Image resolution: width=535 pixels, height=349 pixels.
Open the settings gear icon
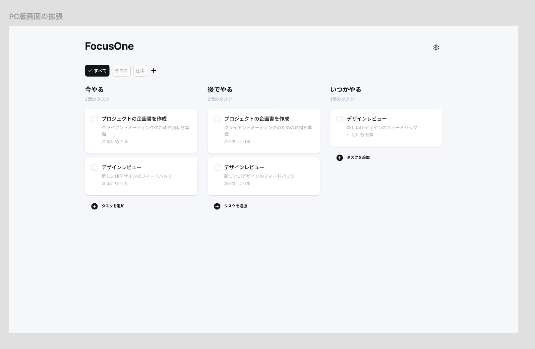[x=436, y=47]
